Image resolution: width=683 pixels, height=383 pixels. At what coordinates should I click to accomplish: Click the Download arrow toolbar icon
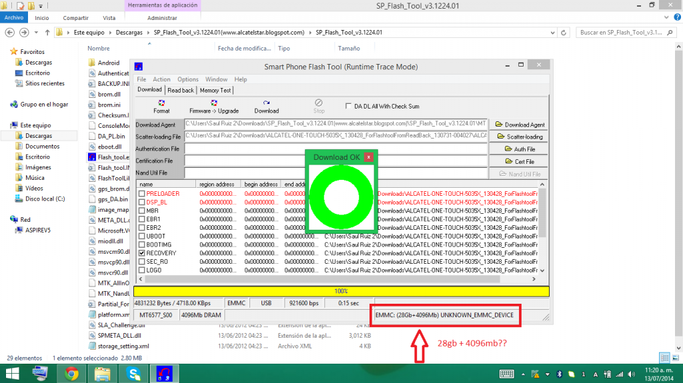click(x=266, y=103)
